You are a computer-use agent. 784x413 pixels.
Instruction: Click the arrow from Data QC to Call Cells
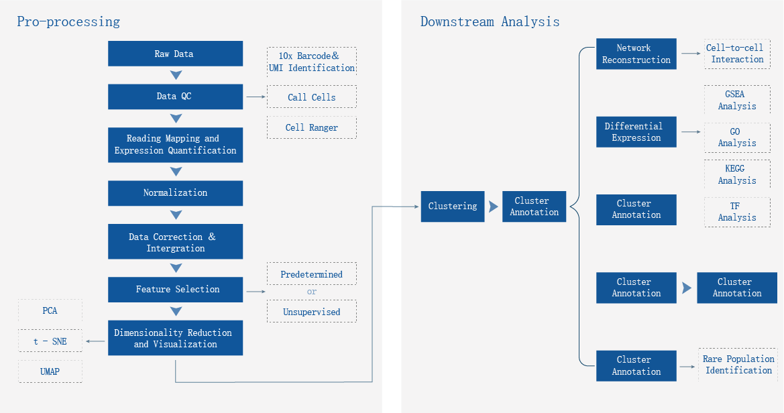256,97
